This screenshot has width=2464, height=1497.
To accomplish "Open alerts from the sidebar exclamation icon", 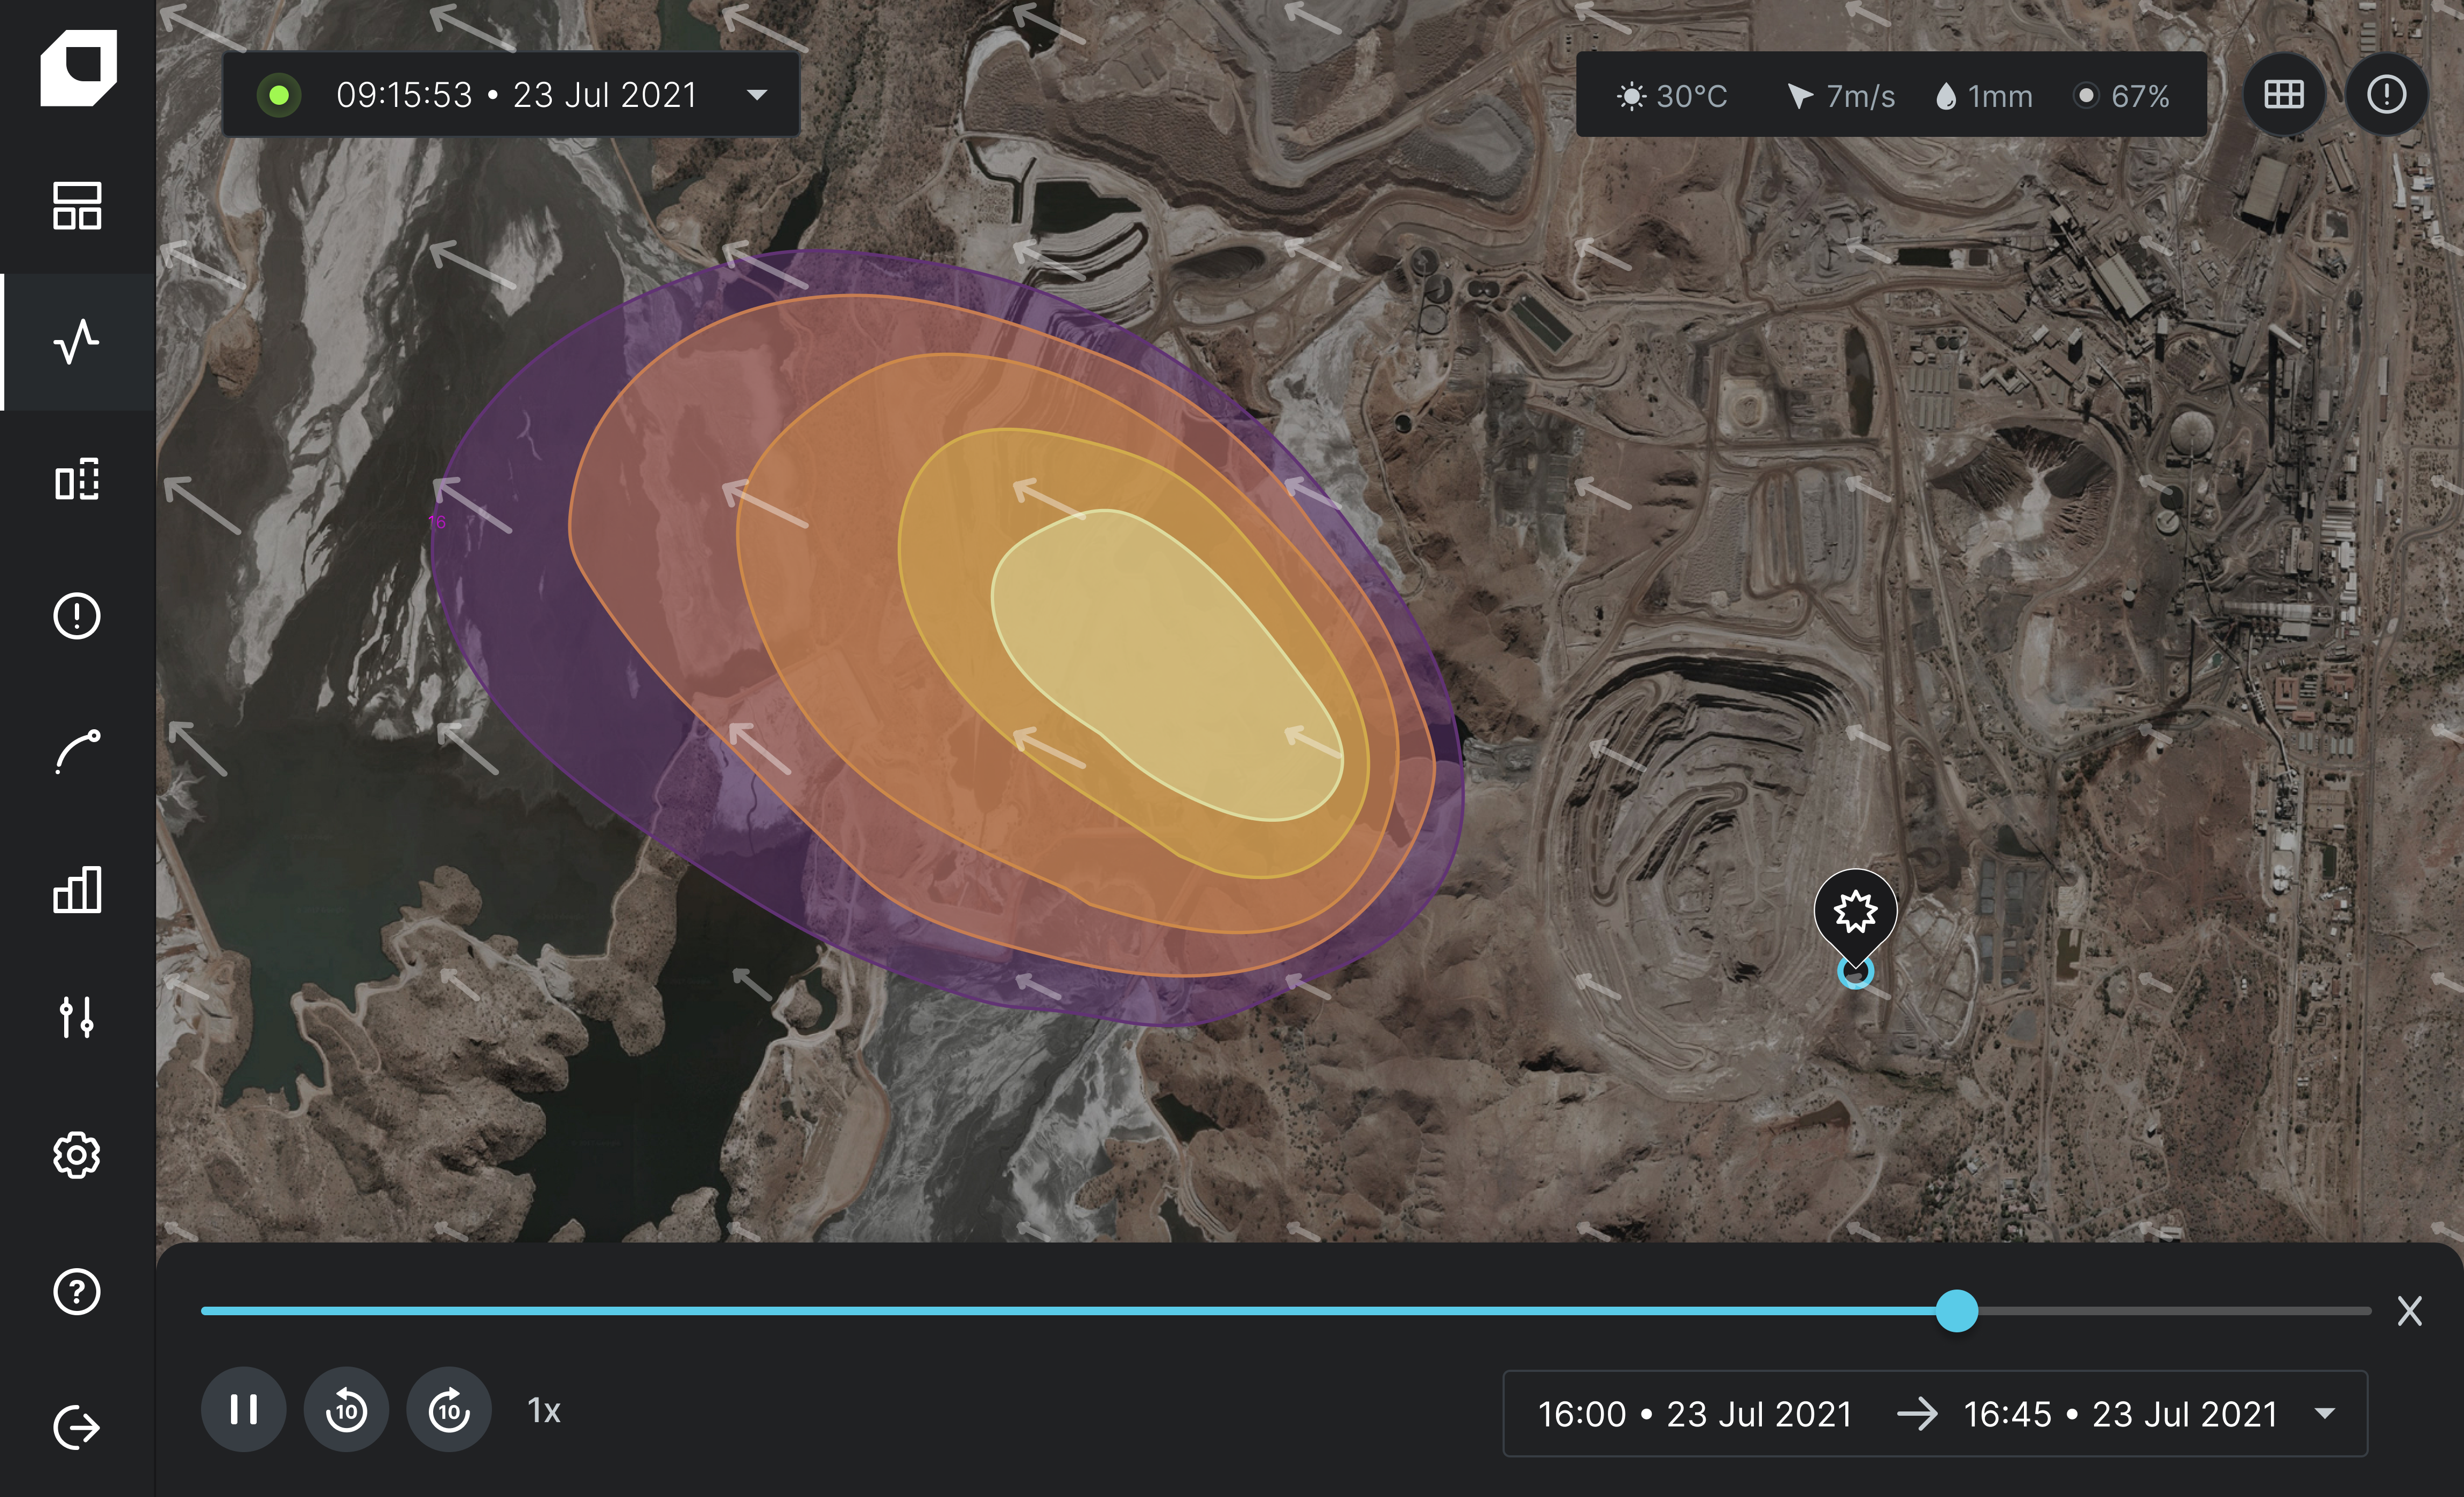I will pyautogui.click(x=77, y=616).
